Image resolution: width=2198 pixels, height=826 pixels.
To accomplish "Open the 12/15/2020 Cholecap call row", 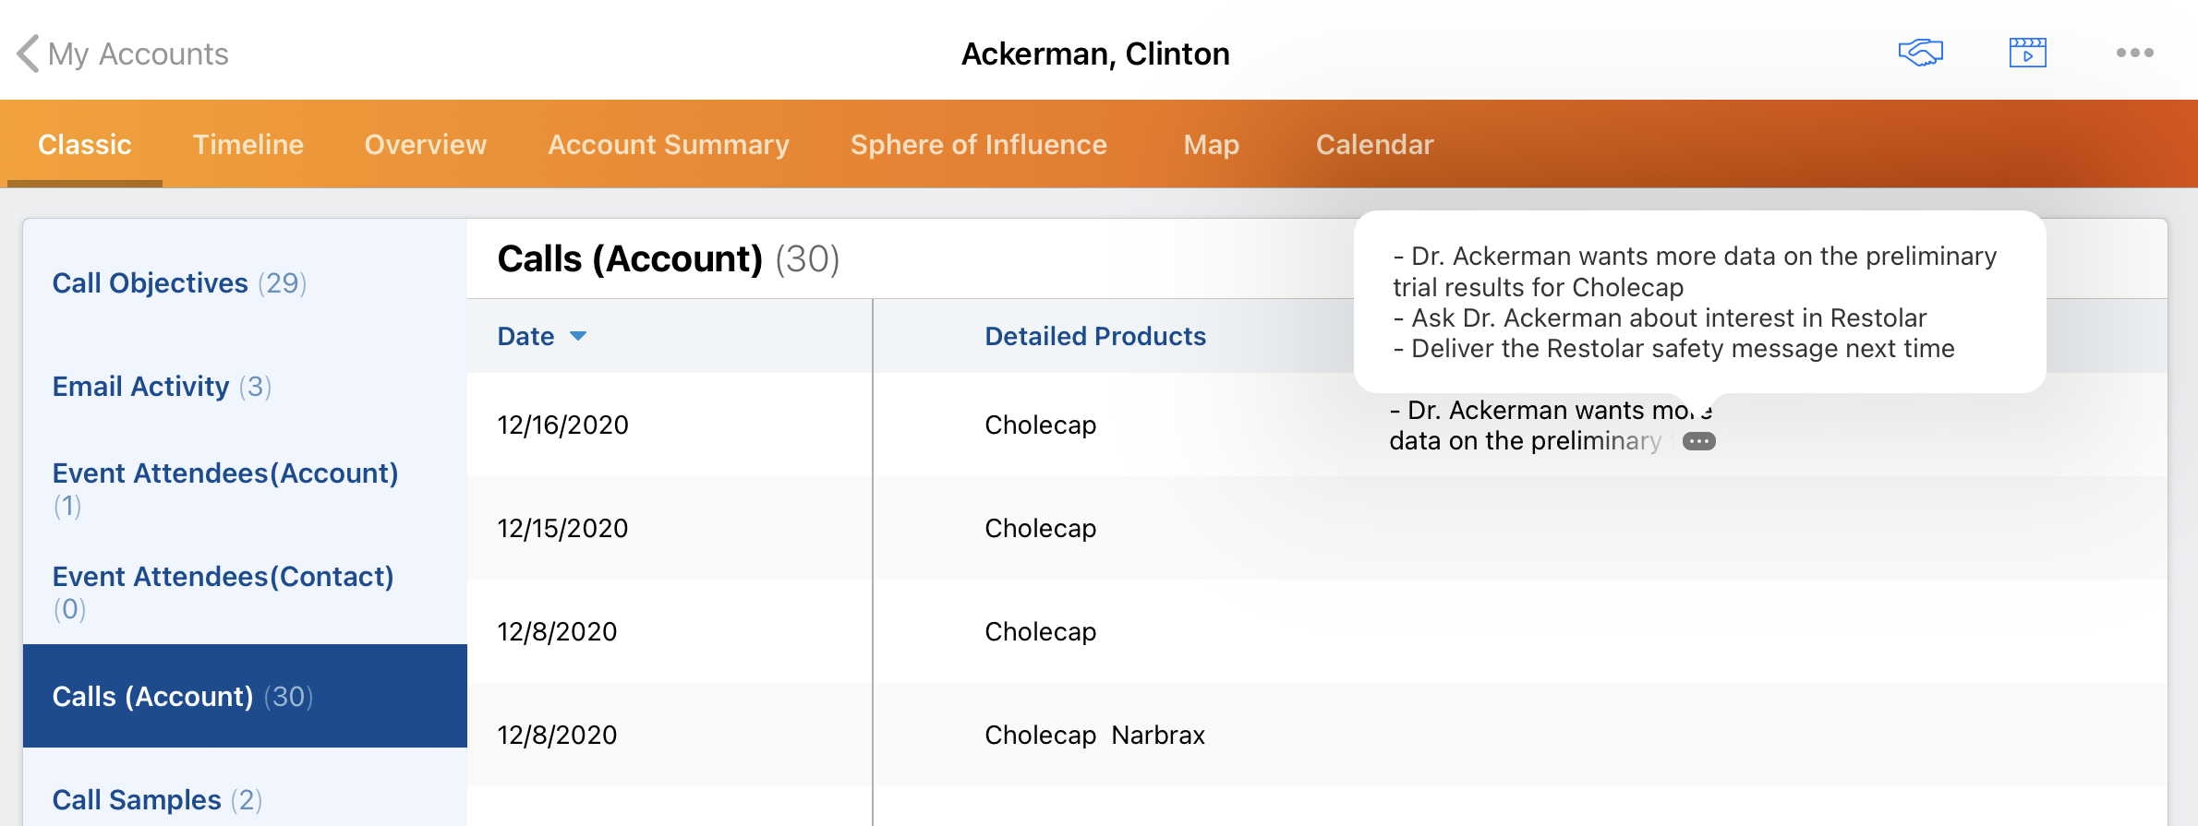I will coord(1040,529).
